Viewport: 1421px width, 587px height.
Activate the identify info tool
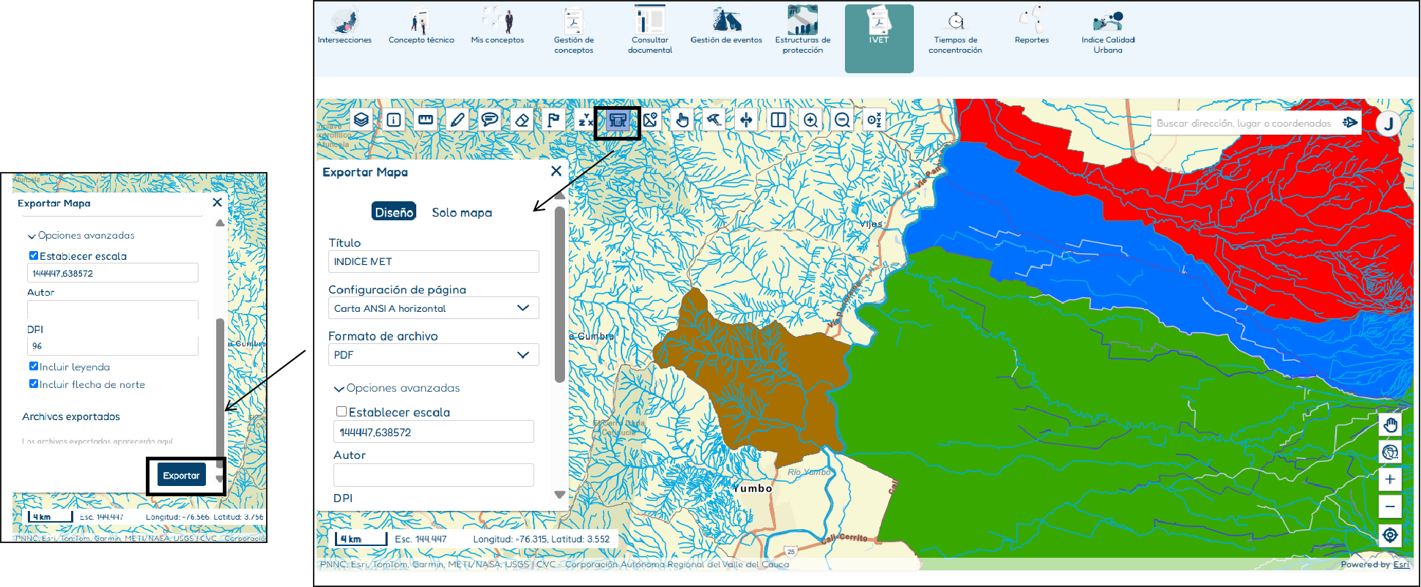(394, 119)
